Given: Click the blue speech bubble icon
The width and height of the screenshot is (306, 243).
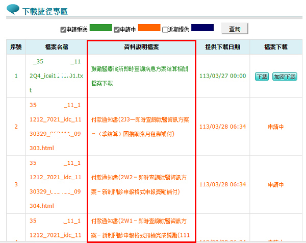Looking at the screenshot, I should (x=13, y=10).
